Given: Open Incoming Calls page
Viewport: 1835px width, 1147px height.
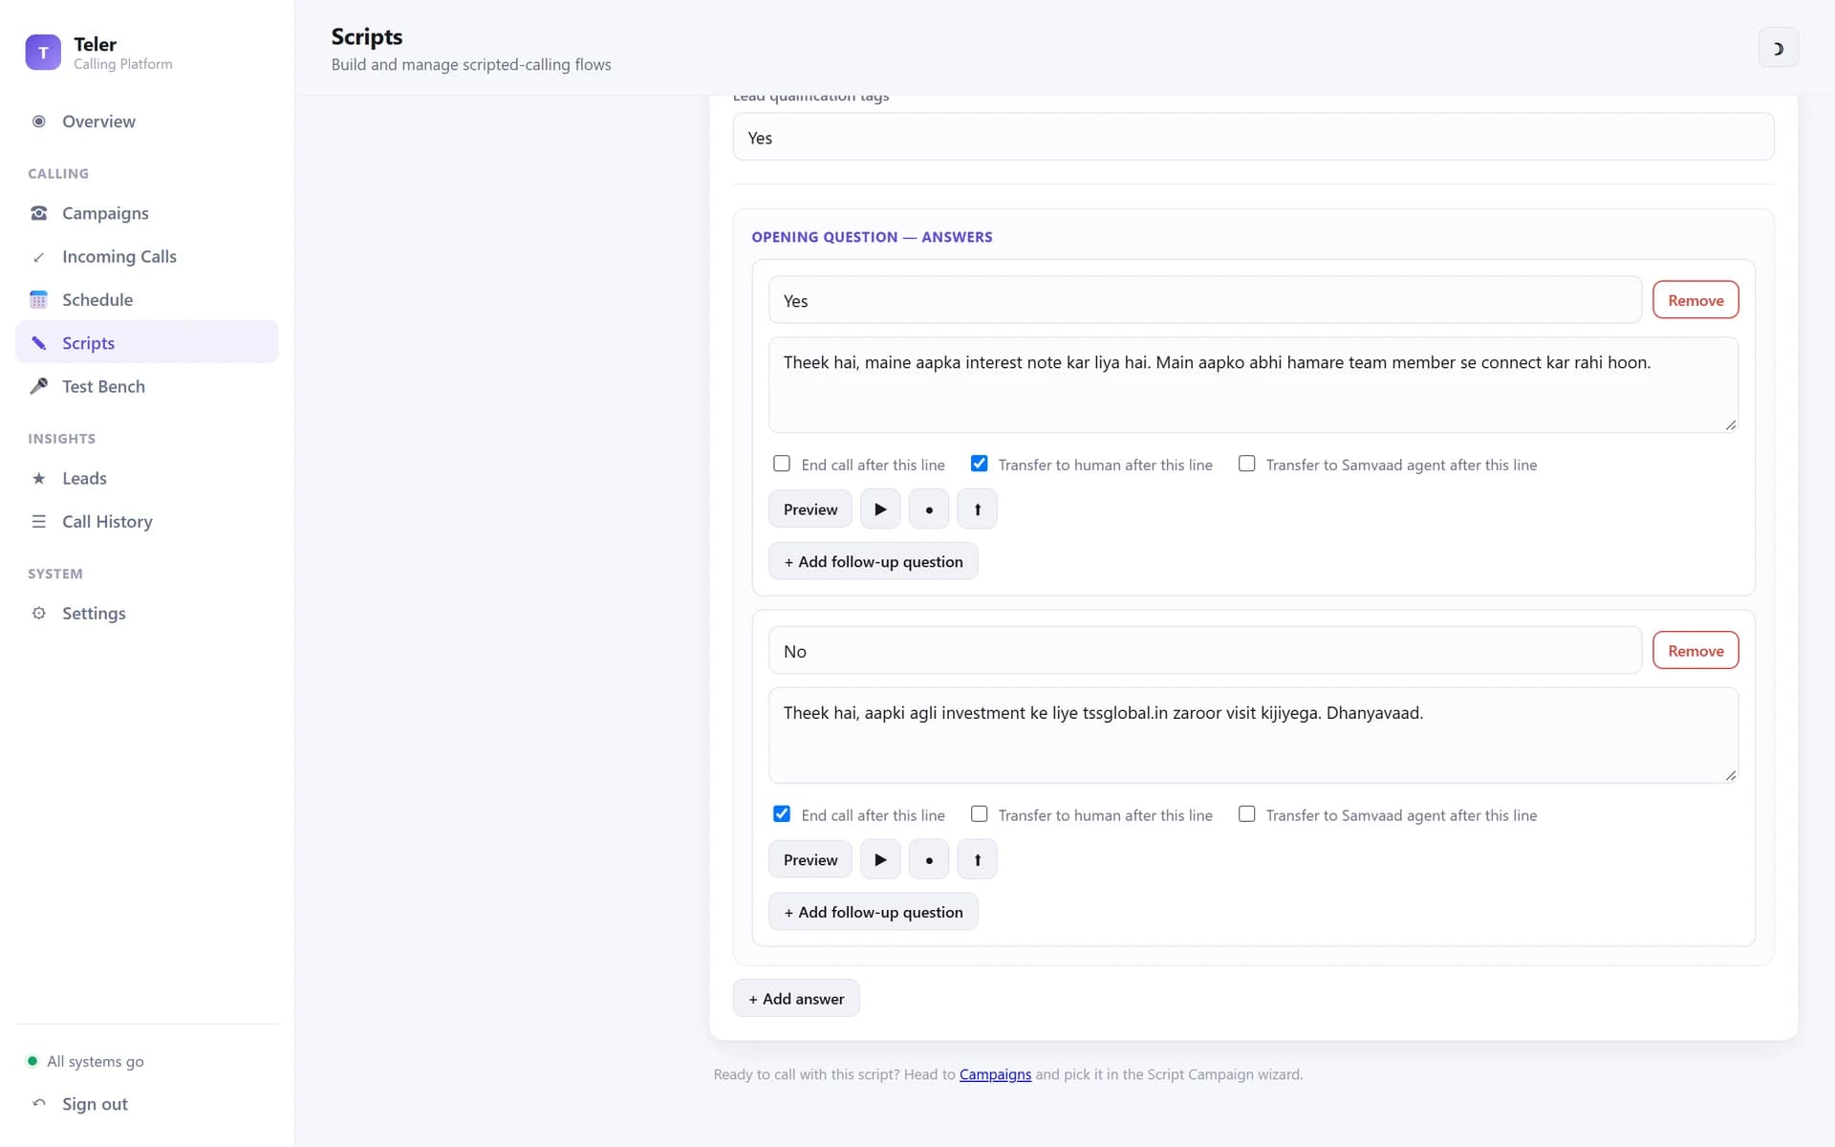Looking at the screenshot, I should click(147, 256).
